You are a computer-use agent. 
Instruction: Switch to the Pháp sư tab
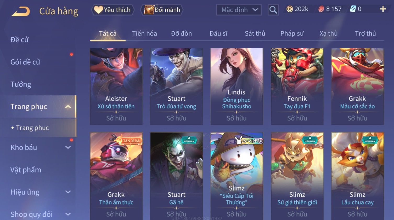click(x=292, y=33)
